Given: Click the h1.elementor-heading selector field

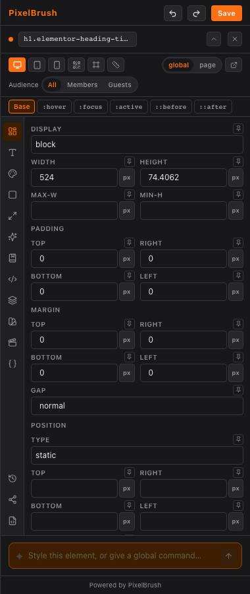Looking at the screenshot, I should pyautogui.click(x=78, y=39).
